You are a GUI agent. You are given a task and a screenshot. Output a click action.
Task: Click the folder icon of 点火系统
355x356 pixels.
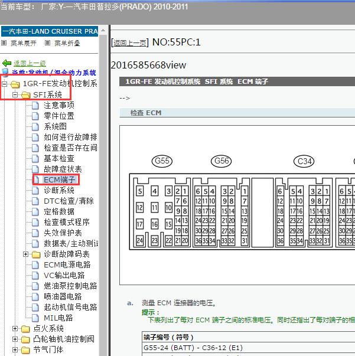[x=25, y=329]
